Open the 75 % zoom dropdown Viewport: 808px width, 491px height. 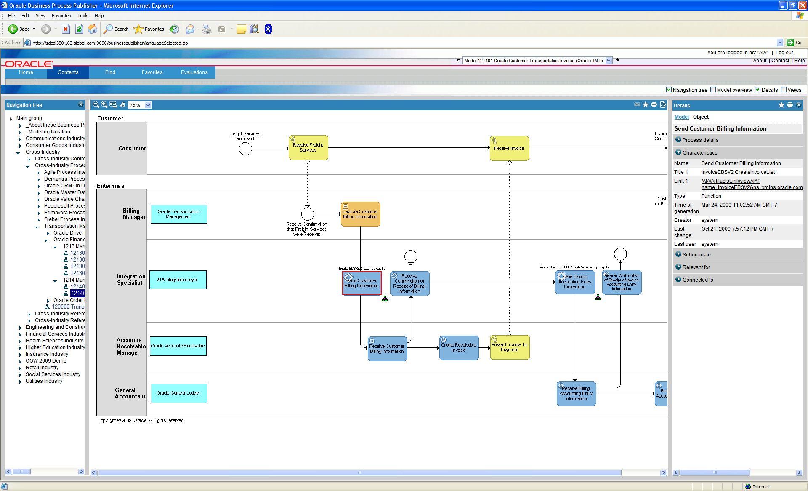(148, 105)
